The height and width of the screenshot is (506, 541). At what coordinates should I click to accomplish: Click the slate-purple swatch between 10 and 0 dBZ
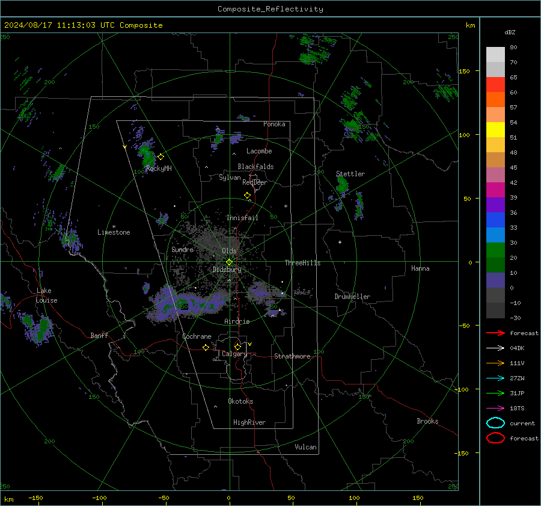pos(495,280)
